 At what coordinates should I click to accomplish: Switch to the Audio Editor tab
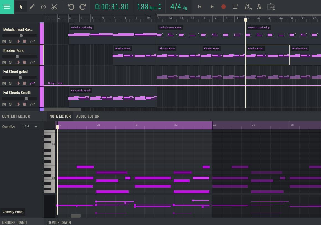(x=88, y=116)
